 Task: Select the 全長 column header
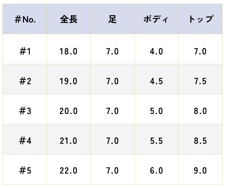(x=68, y=19)
